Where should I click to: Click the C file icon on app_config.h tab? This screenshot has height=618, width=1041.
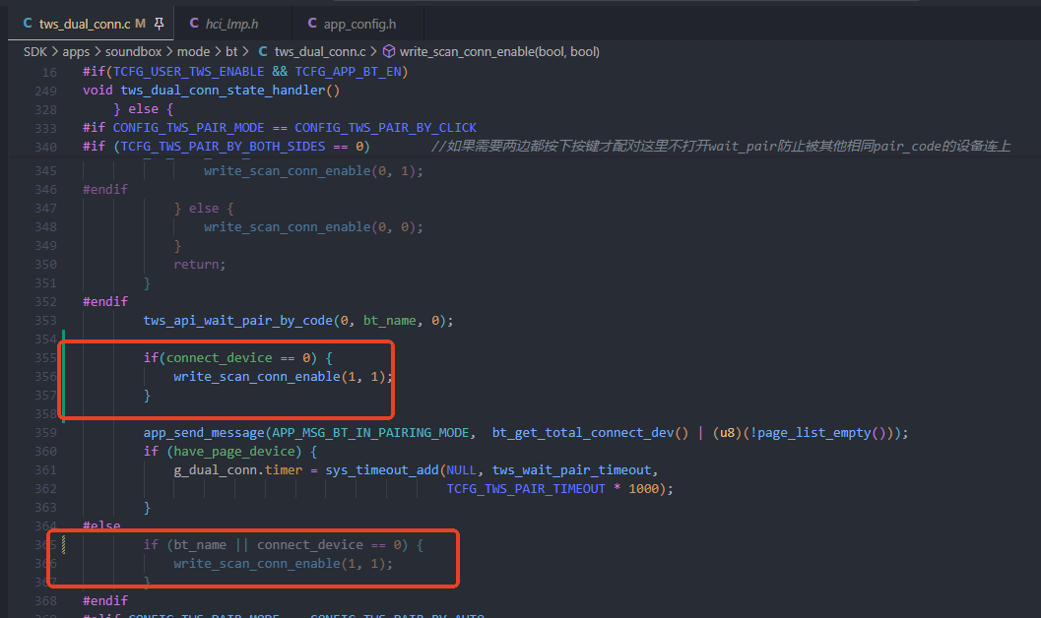[312, 24]
